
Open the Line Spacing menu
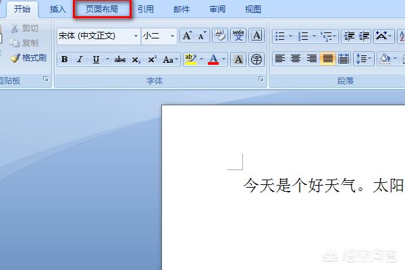point(363,59)
